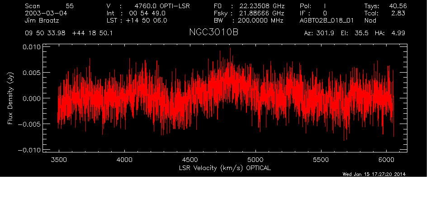This screenshot has height=221, width=435.
Task: Select the integration time 00 54 49.0
Action: (x=148, y=13)
